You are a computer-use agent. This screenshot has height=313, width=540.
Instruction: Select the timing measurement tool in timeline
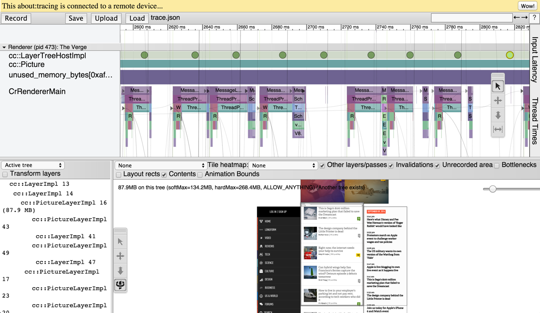click(x=498, y=129)
